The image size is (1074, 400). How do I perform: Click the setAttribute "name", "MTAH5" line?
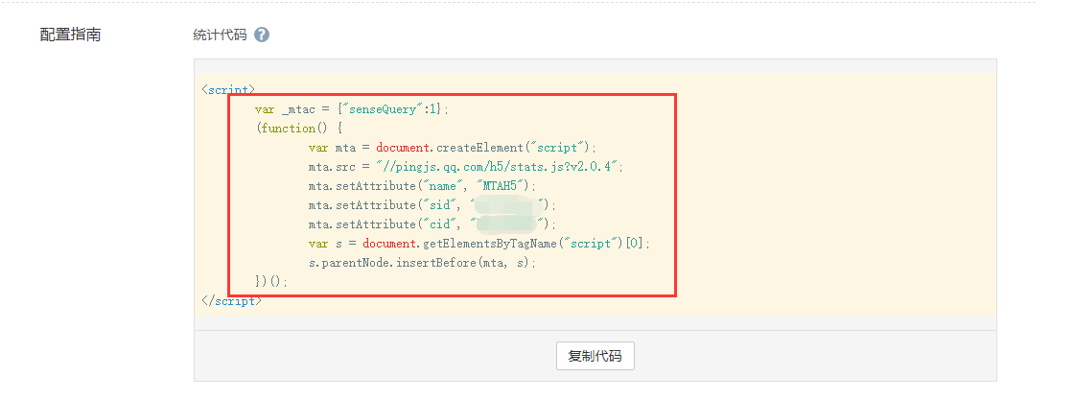[422, 186]
